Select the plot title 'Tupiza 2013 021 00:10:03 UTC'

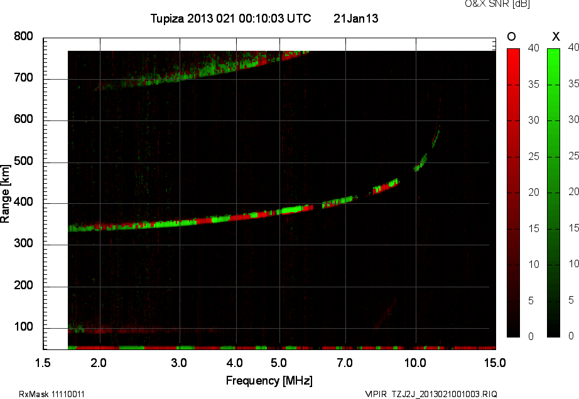231,18
